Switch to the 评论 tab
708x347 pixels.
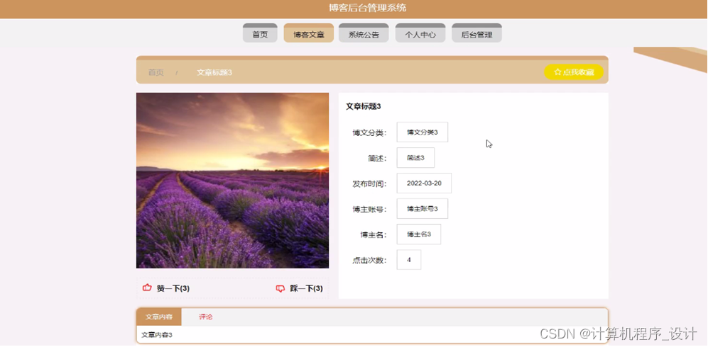click(205, 317)
